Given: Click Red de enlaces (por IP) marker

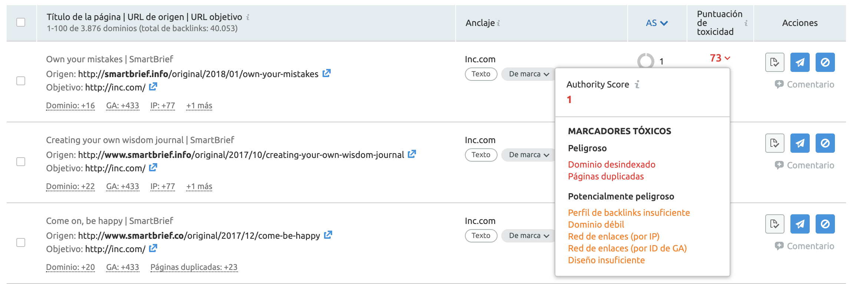Looking at the screenshot, I should click(614, 237).
